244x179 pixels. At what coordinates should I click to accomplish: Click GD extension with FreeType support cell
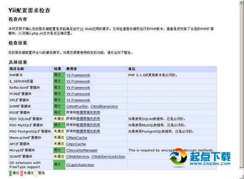click(x=31, y=165)
